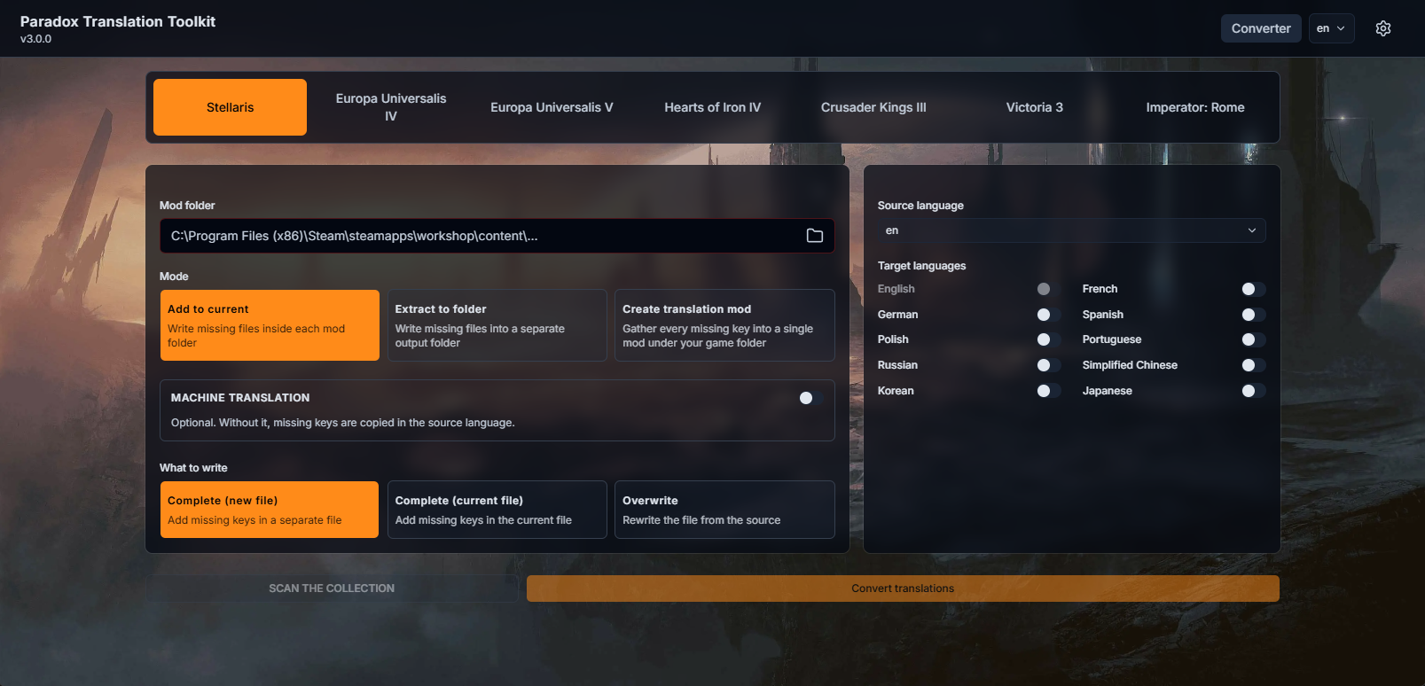Enable Japanese target language
The width and height of the screenshot is (1425, 686).
point(1254,391)
